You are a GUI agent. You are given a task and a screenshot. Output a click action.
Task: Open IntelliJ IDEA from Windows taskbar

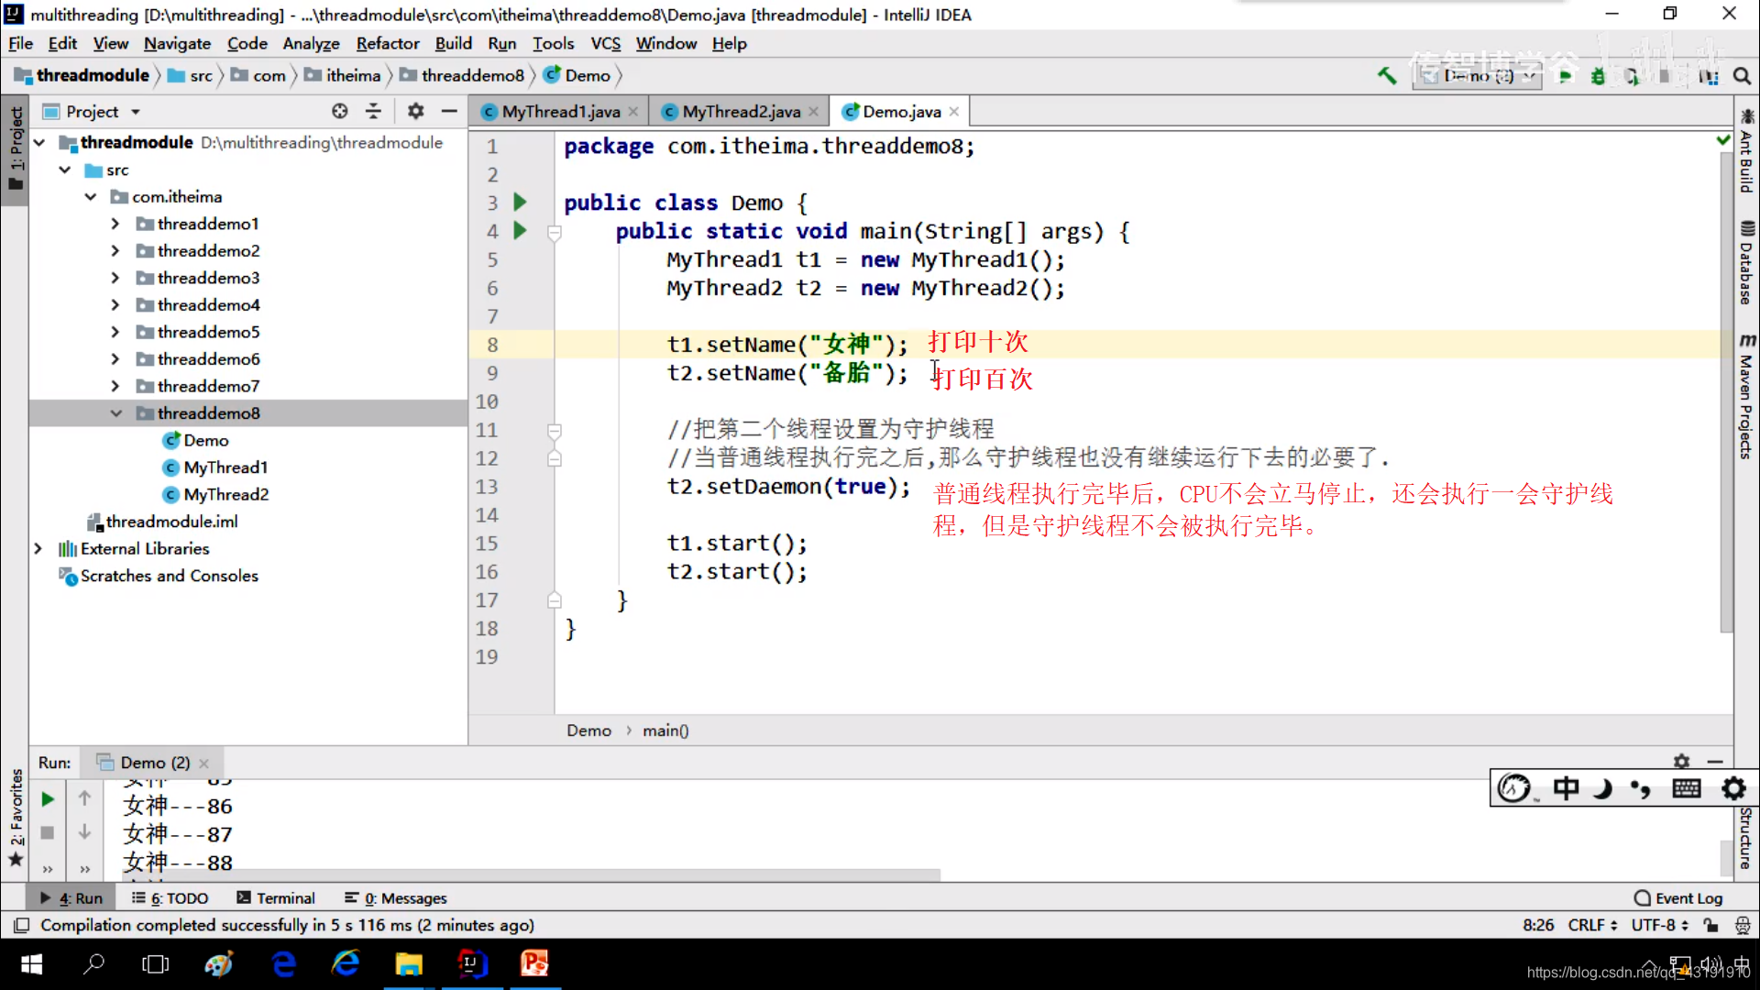click(471, 963)
